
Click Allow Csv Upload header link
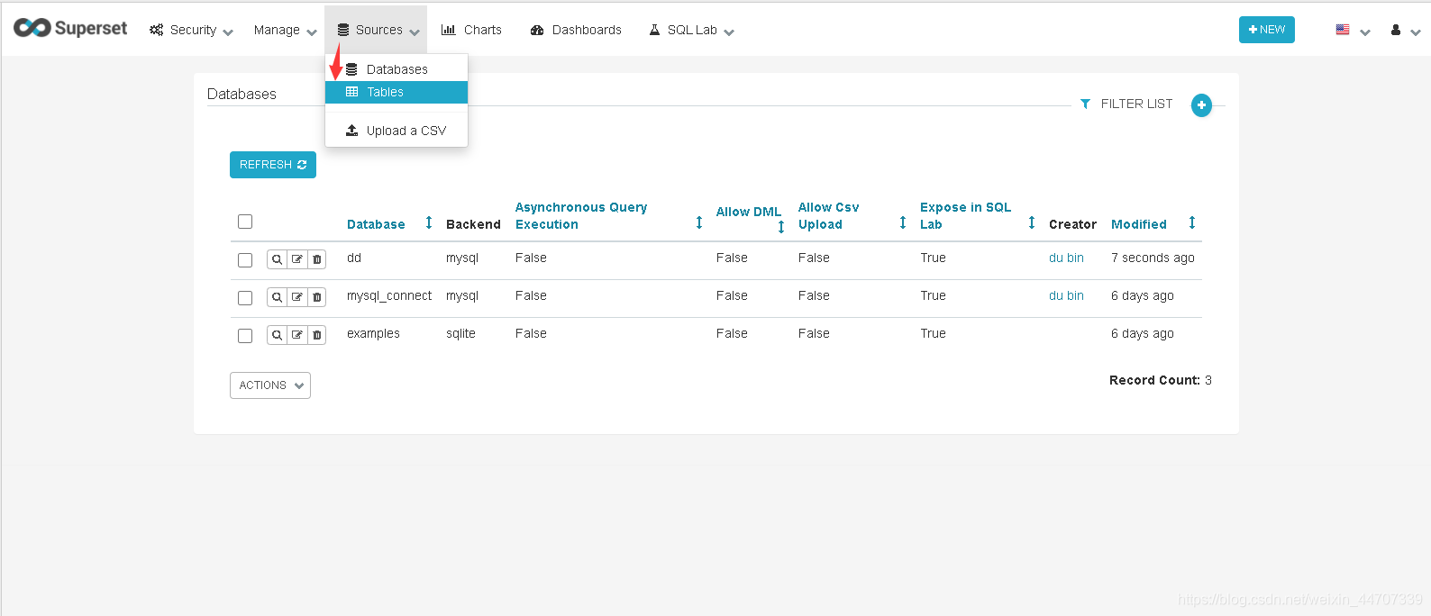click(x=828, y=216)
